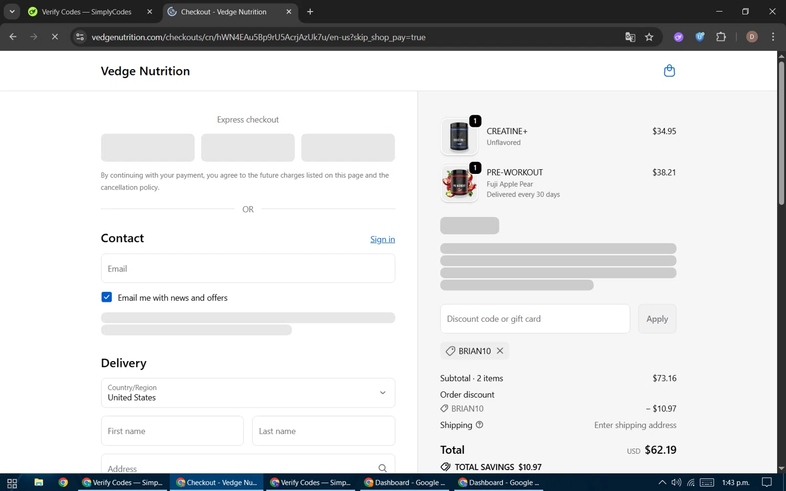Expand the tab search dropdown arrow
This screenshot has height=491, width=786.
(12, 12)
